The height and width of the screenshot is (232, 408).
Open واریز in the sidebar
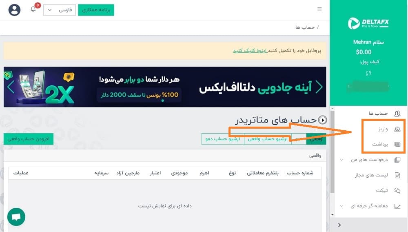tap(383, 129)
